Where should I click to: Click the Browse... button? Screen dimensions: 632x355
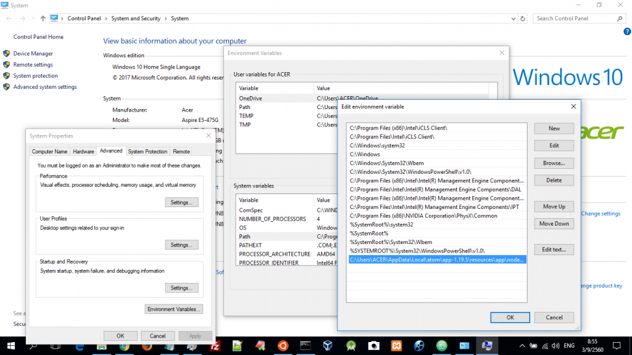(x=554, y=163)
